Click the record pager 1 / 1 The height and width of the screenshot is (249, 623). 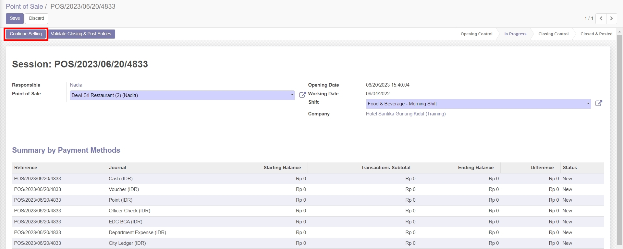[x=589, y=18]
